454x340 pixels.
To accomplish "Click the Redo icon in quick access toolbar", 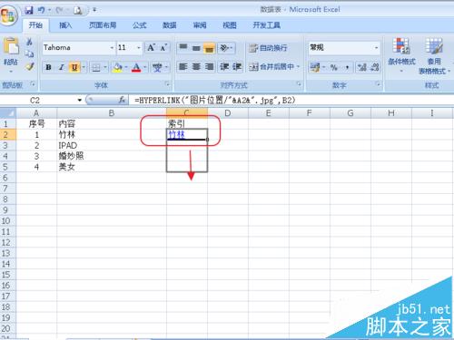I will pos(59,10).
